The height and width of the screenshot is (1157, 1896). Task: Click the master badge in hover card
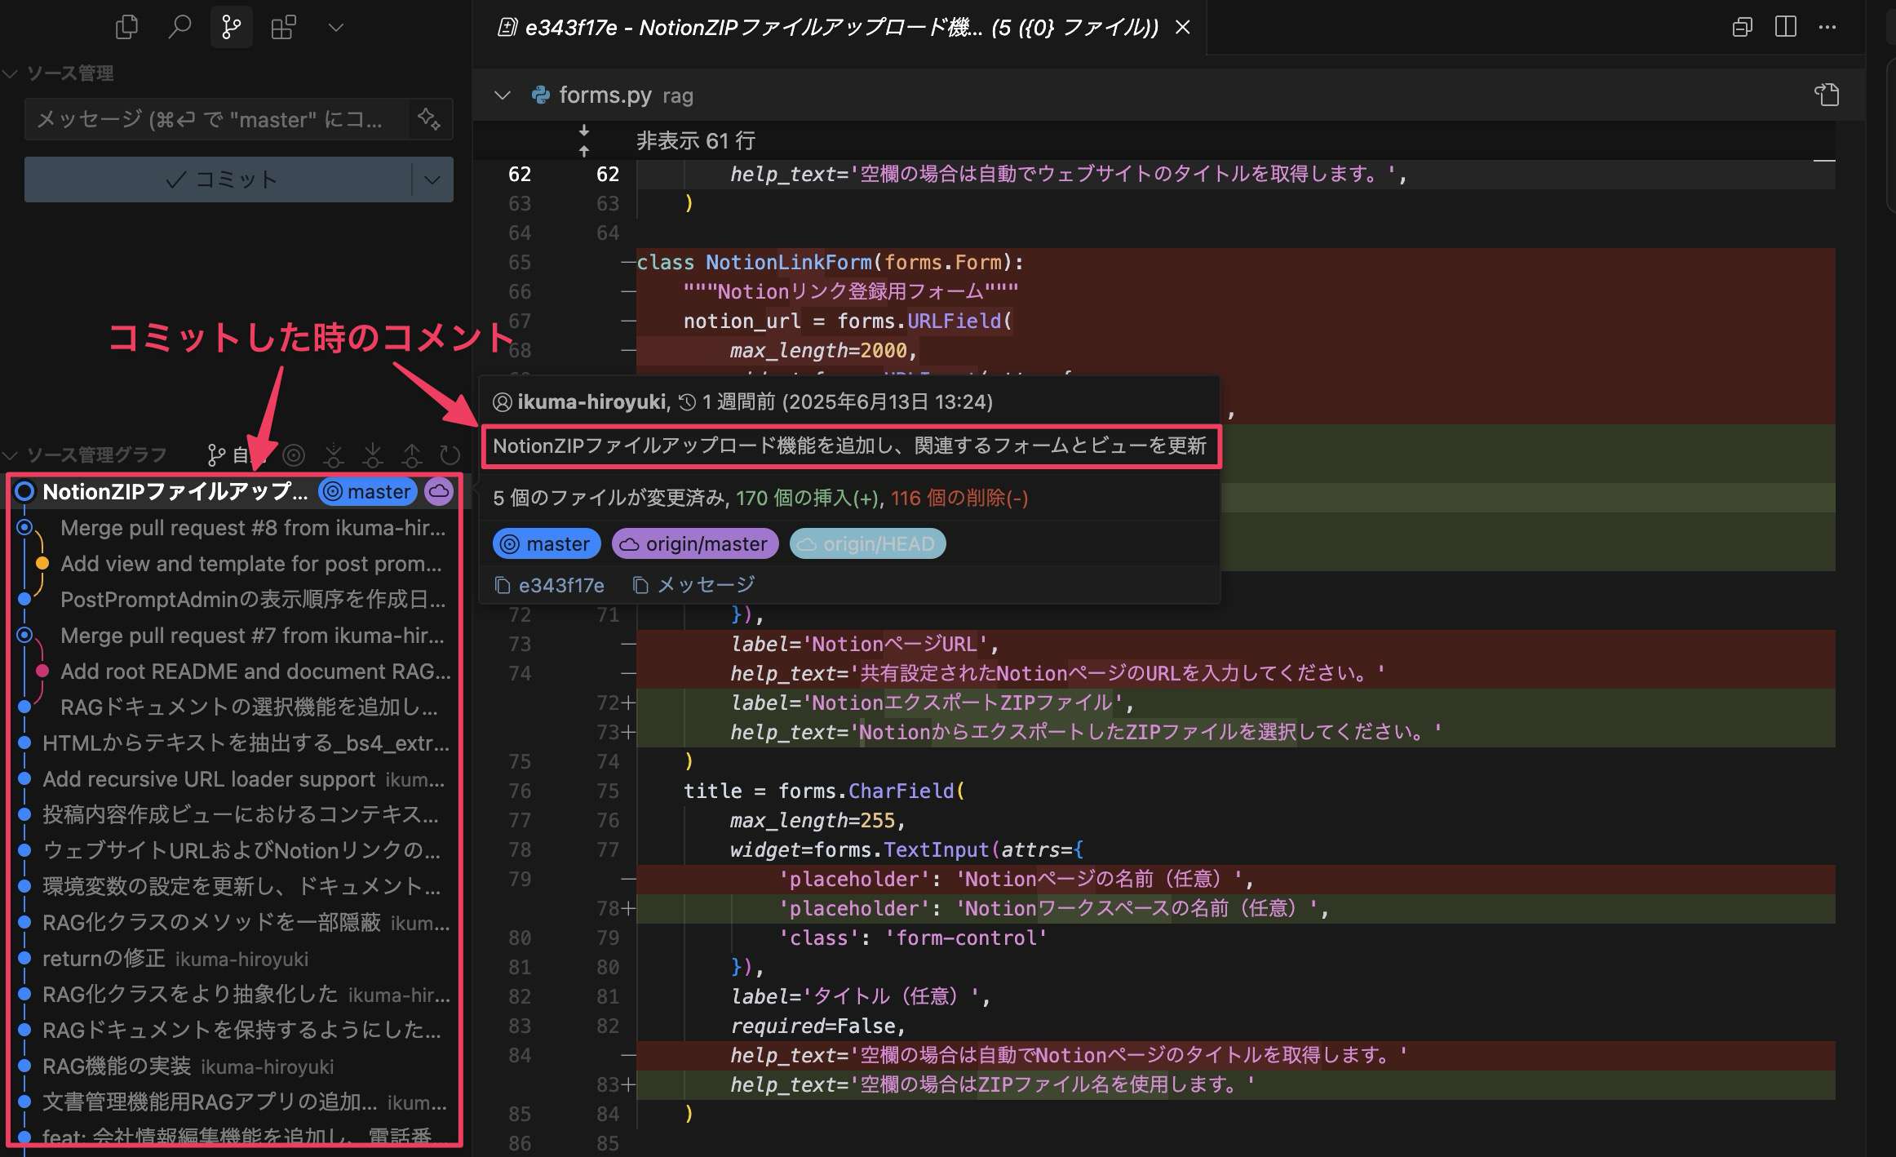(546, 544)
